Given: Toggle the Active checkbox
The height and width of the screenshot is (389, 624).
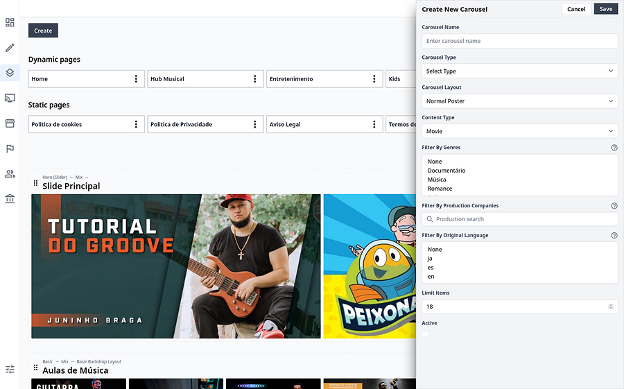Looking at the screenshot, I should click(426, 334).
